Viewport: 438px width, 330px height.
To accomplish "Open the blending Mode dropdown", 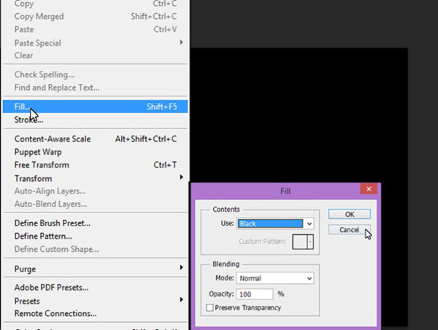I will pos(275,278).
